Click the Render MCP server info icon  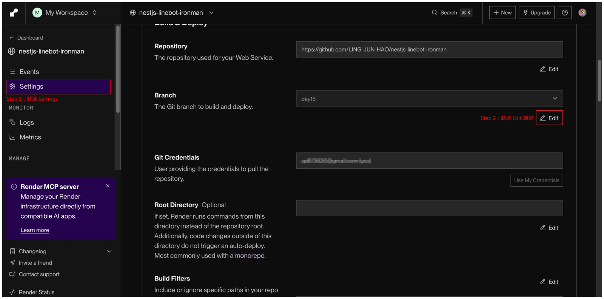click(14, 186)
